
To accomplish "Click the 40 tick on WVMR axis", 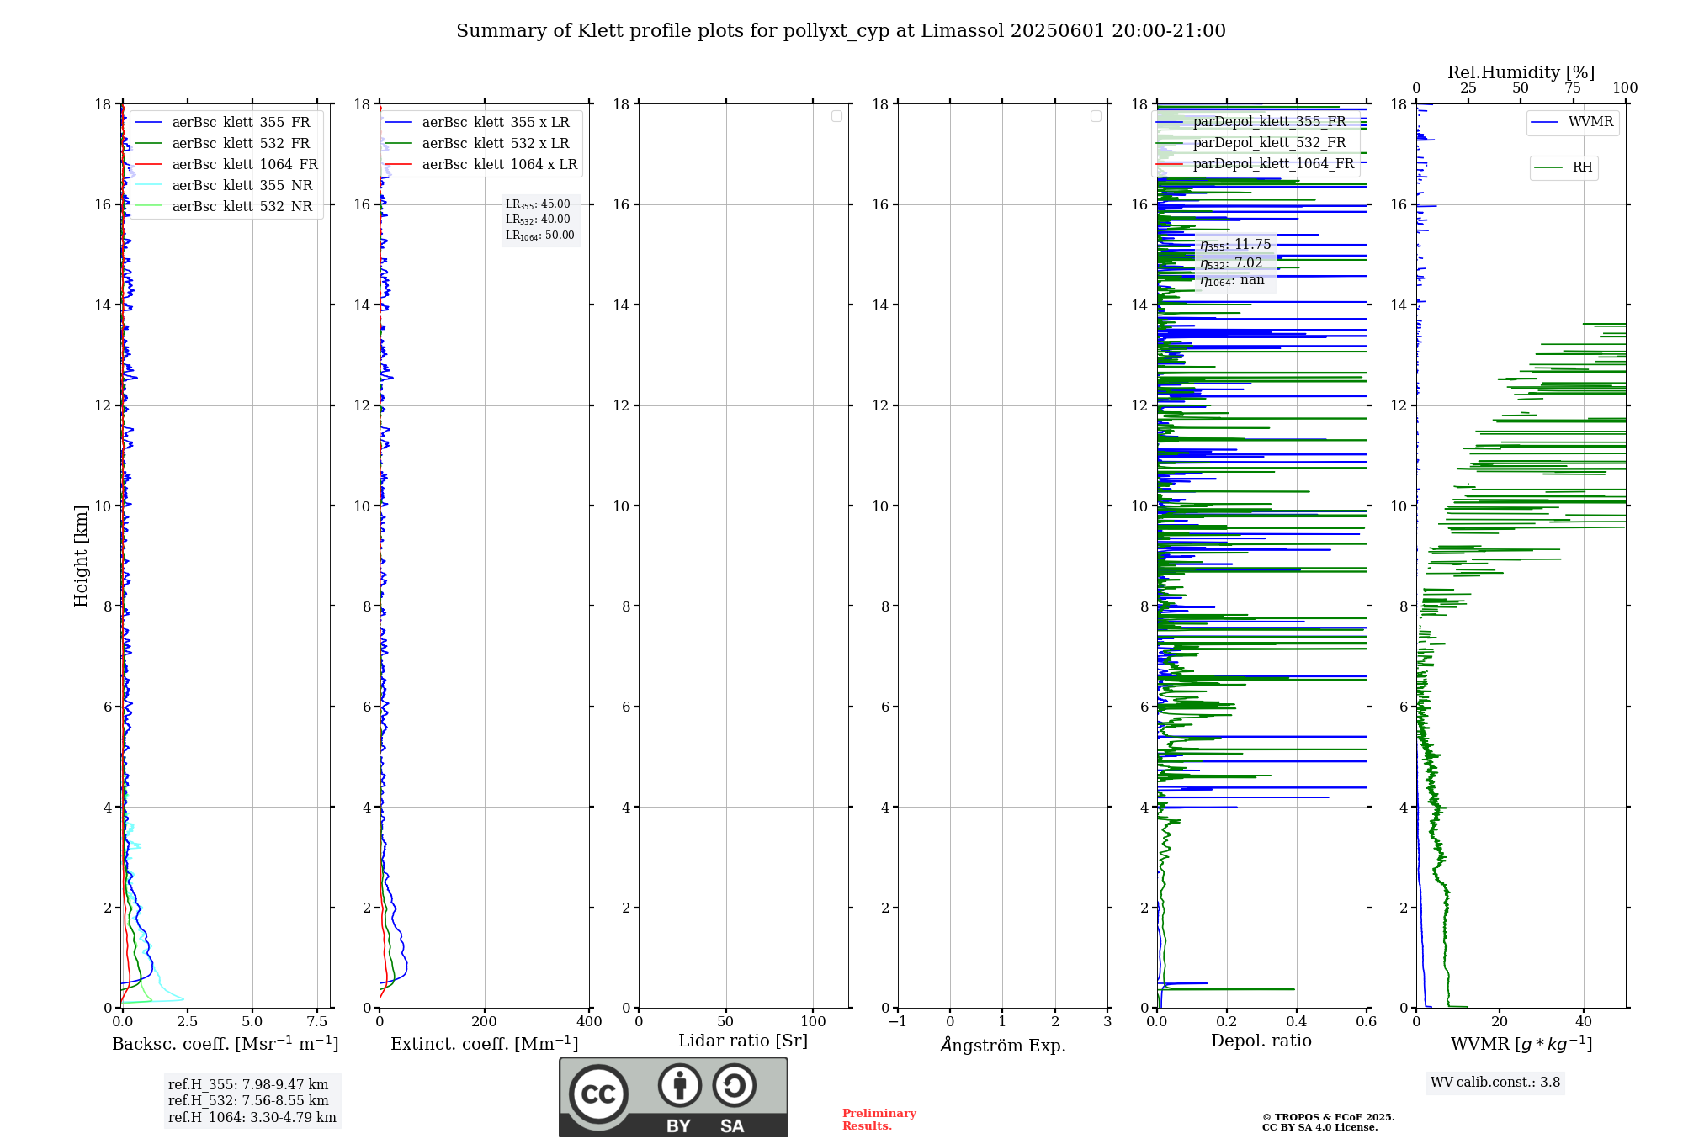I will tap(1584, 1022).
